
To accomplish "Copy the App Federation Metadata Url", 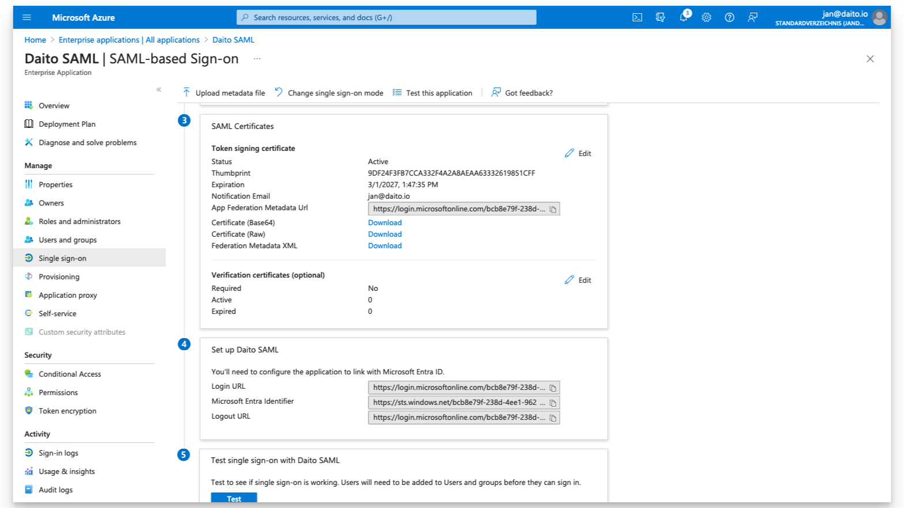I will coord(553,209).
